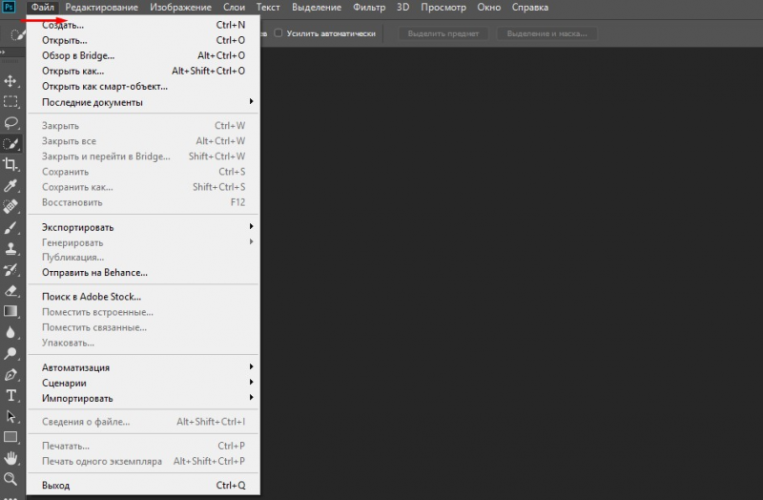
Task: Select the Hand tool
Action: tap(10, 458)
